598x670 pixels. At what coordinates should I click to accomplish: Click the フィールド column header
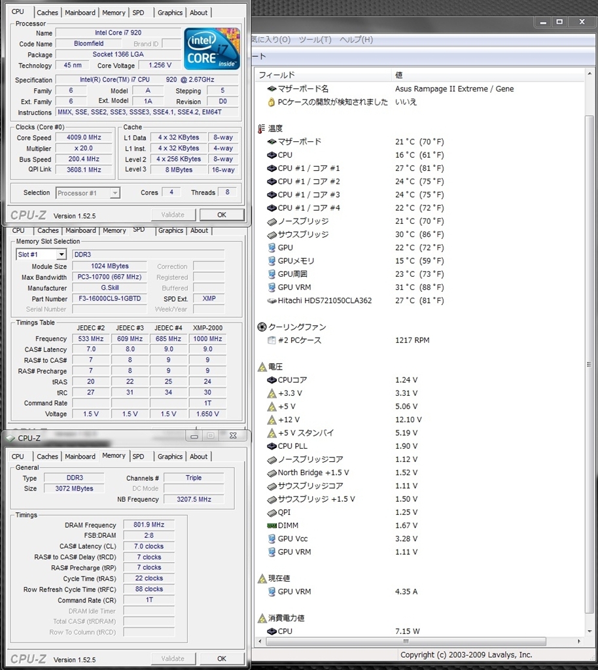tap(277, 75)
